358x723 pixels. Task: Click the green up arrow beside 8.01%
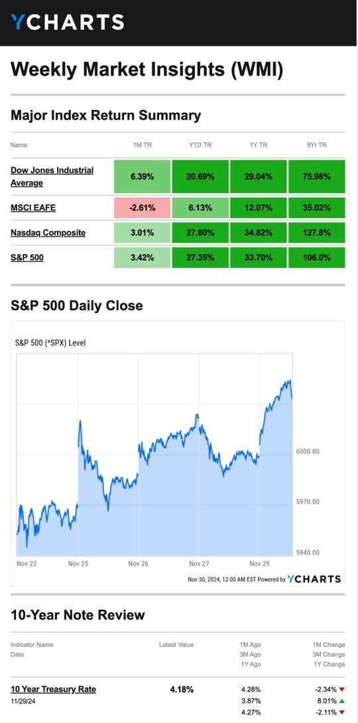[342, 700]
